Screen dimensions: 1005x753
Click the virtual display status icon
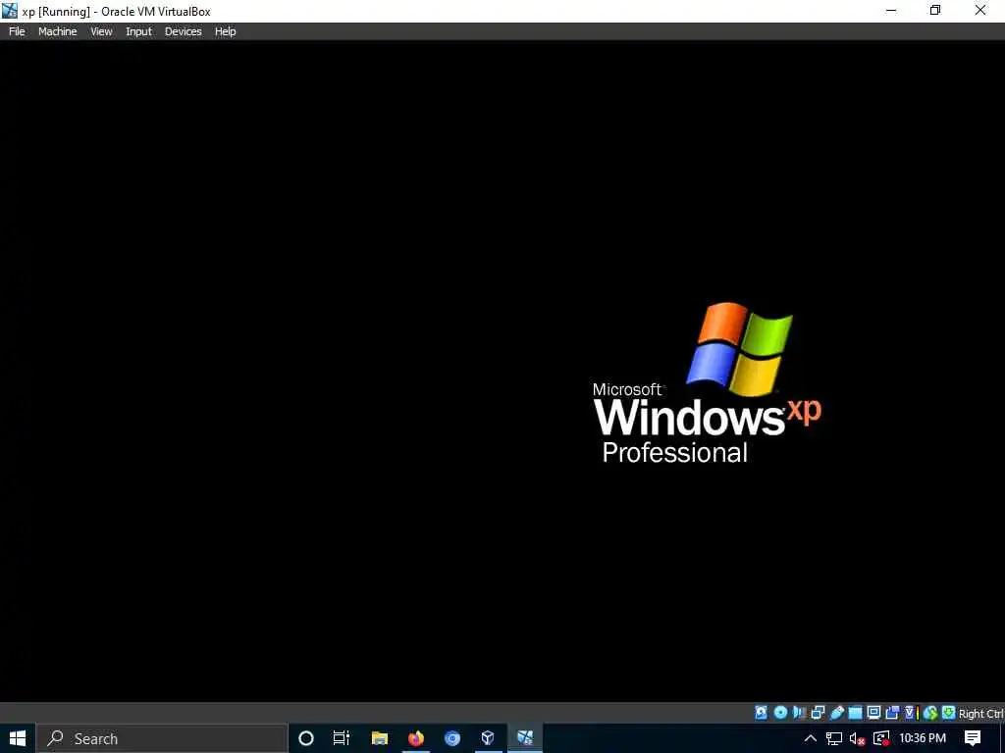click(x=873, y=713)
